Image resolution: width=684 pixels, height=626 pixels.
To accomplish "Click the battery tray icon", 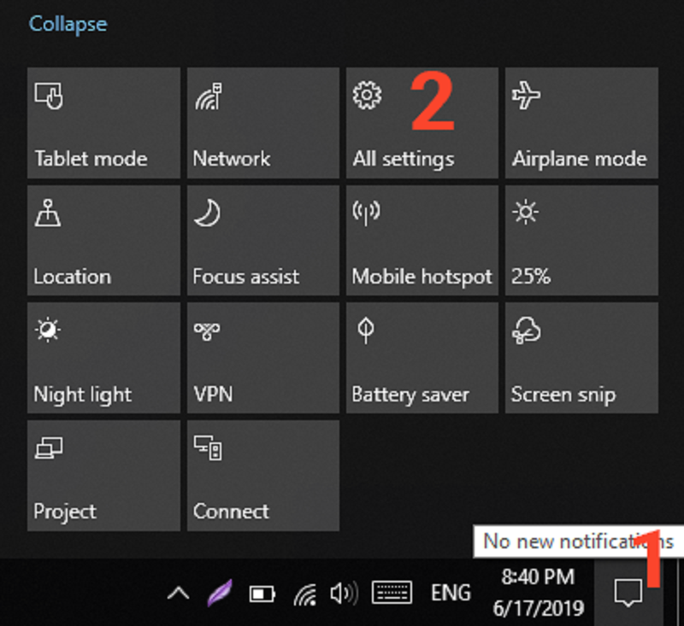I will pyautogui.click(x=262, y=591).
